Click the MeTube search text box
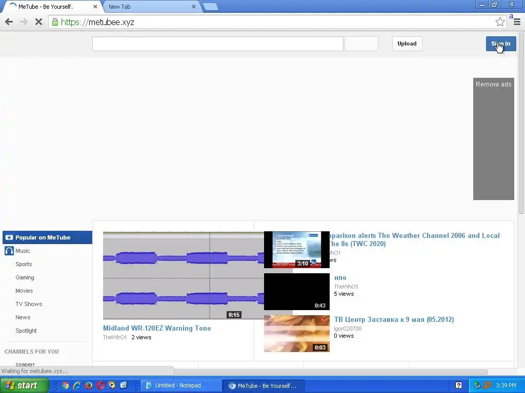Viewport: 525px width, 393px height. tap(217, 44)
